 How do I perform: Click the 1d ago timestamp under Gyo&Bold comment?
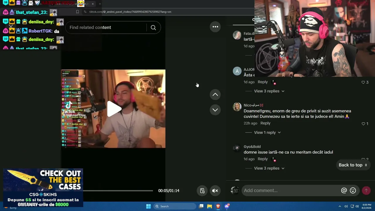(x=249, y=159)
